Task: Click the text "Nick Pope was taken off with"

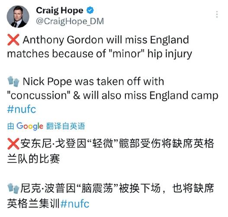Action: click(93, 82)
